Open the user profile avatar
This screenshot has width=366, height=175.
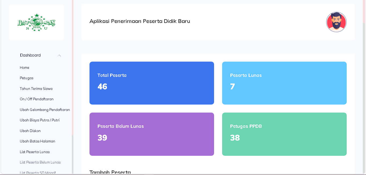[x=336, y=22]
